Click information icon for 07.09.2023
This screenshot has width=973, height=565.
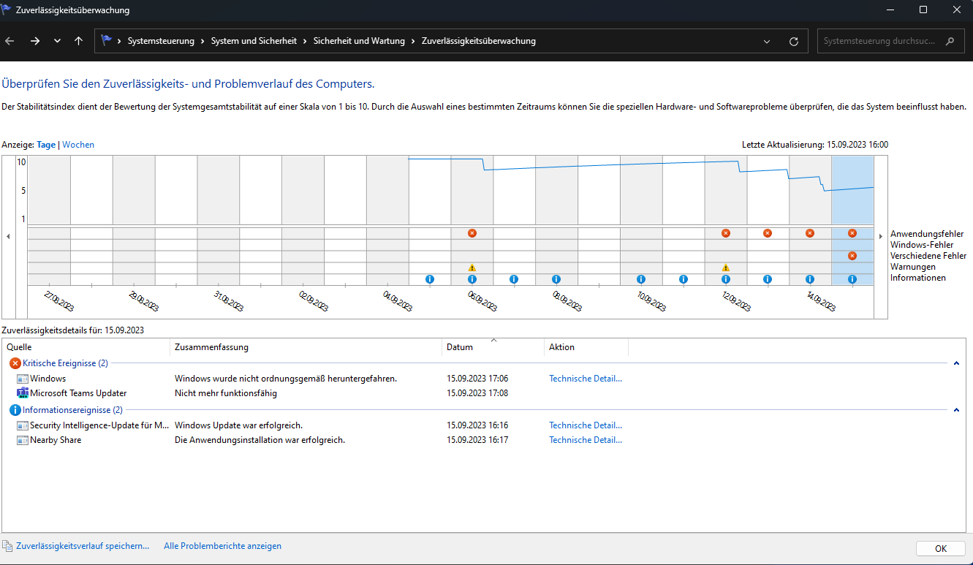[514, 279]
